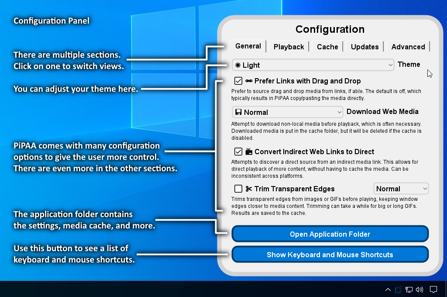Image resolution: width=447 pixels, height=297 pixels.
Task: Click the sun icon in theme selector
Action: (238, 66)
